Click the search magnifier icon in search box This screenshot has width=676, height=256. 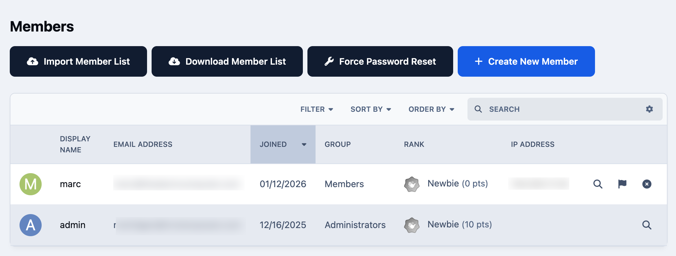478,109
